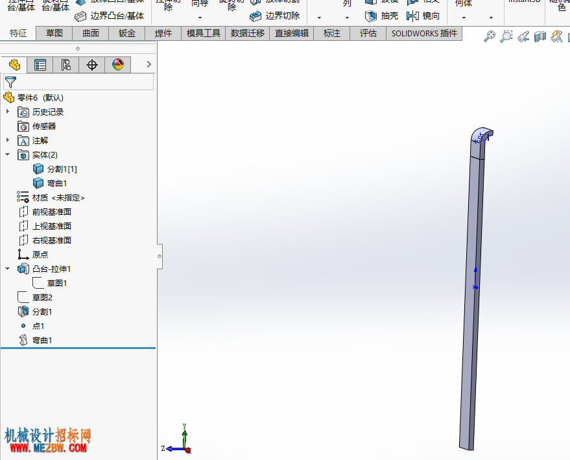570x460 pixels.
Task: Click the 原点 origin icon
Action: click(23, 254)
